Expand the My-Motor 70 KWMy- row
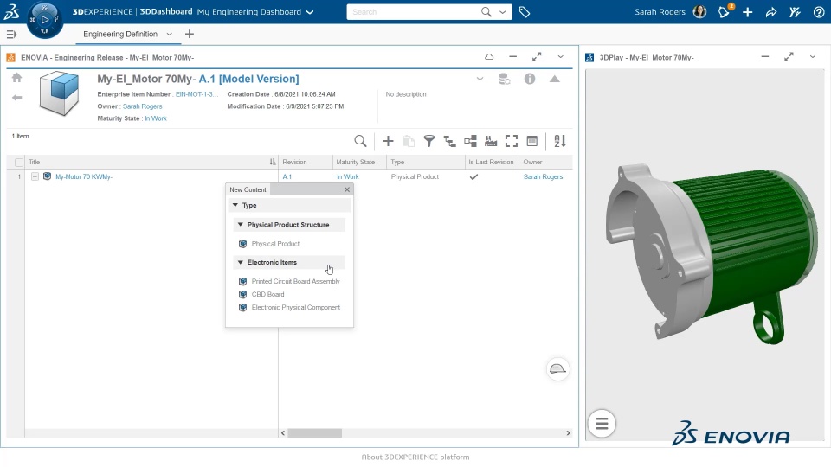831x467 pixels. (x=35, y=176)
